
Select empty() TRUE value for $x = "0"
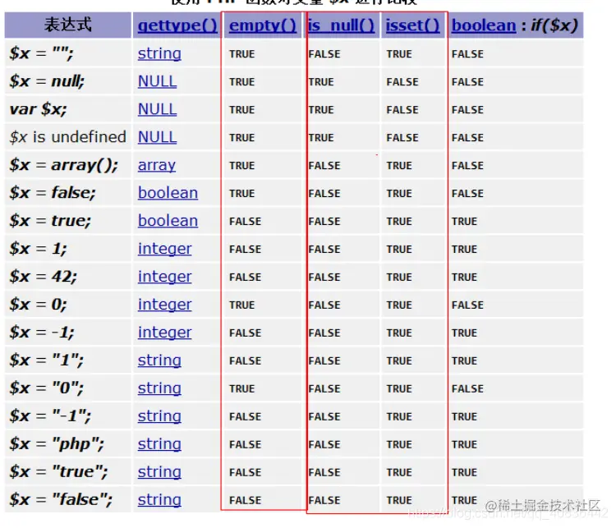(242, 388)
